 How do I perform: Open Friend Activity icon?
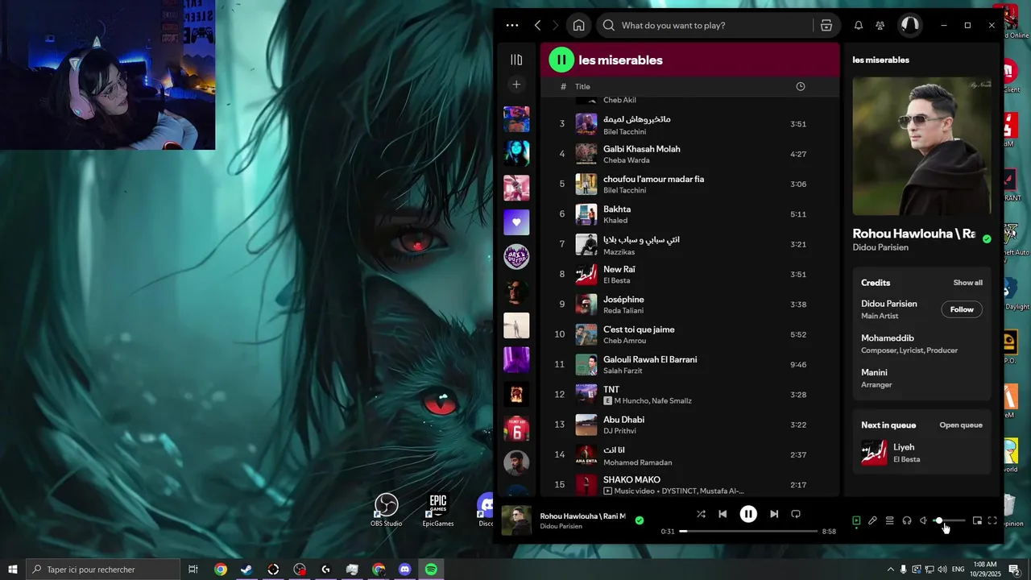(880, 26)
